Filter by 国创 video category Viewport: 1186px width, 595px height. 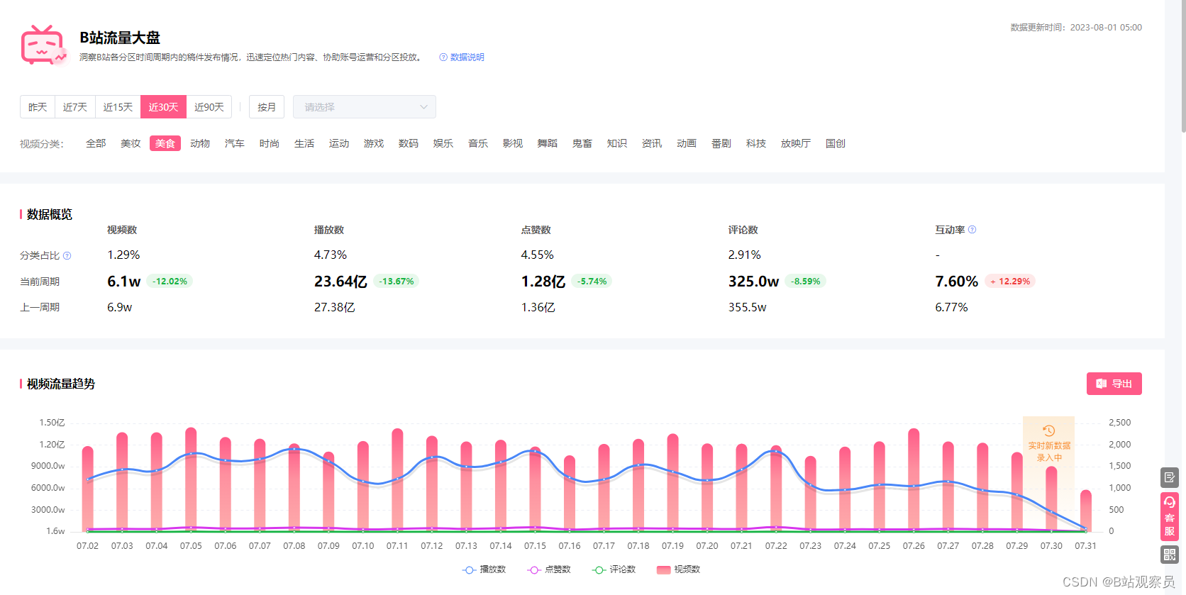[836, 143]
